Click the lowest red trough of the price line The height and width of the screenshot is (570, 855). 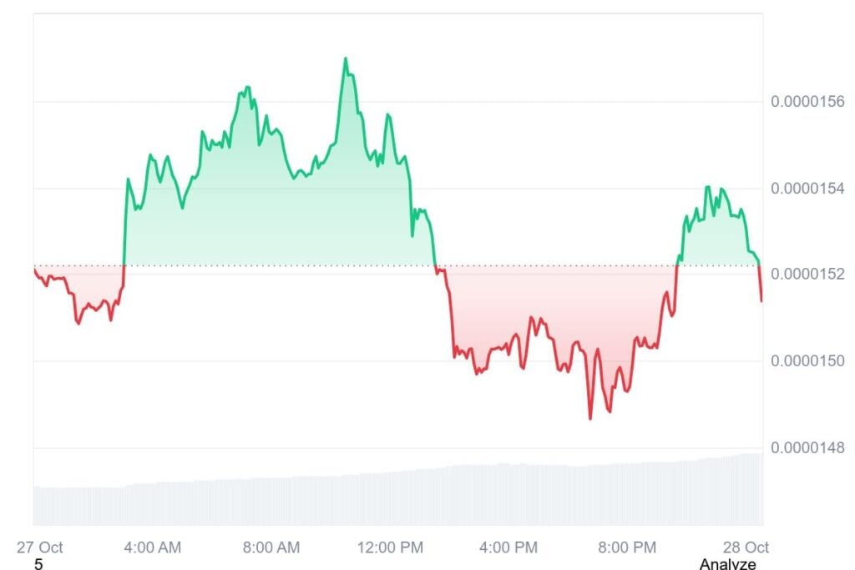590,418
